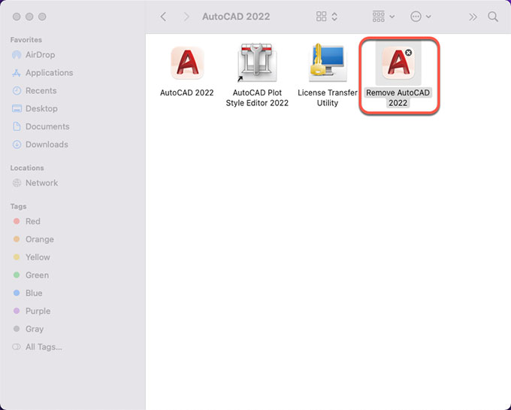Open the ellipsis action menu
The width and height of the screenshot is (511, 410).
[420, 17]
